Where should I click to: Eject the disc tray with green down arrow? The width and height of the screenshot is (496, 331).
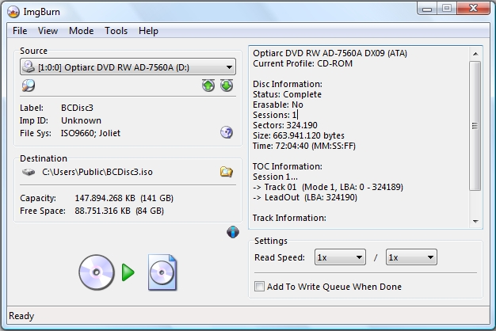pyautogui.click(x=227, y=86)
